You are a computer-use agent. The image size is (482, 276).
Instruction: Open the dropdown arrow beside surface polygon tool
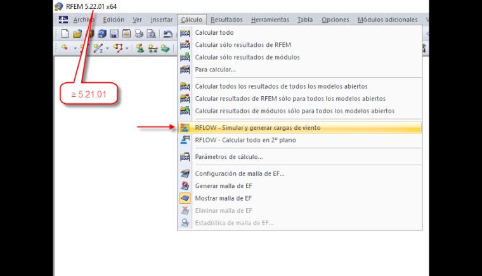tap(127, 49)
